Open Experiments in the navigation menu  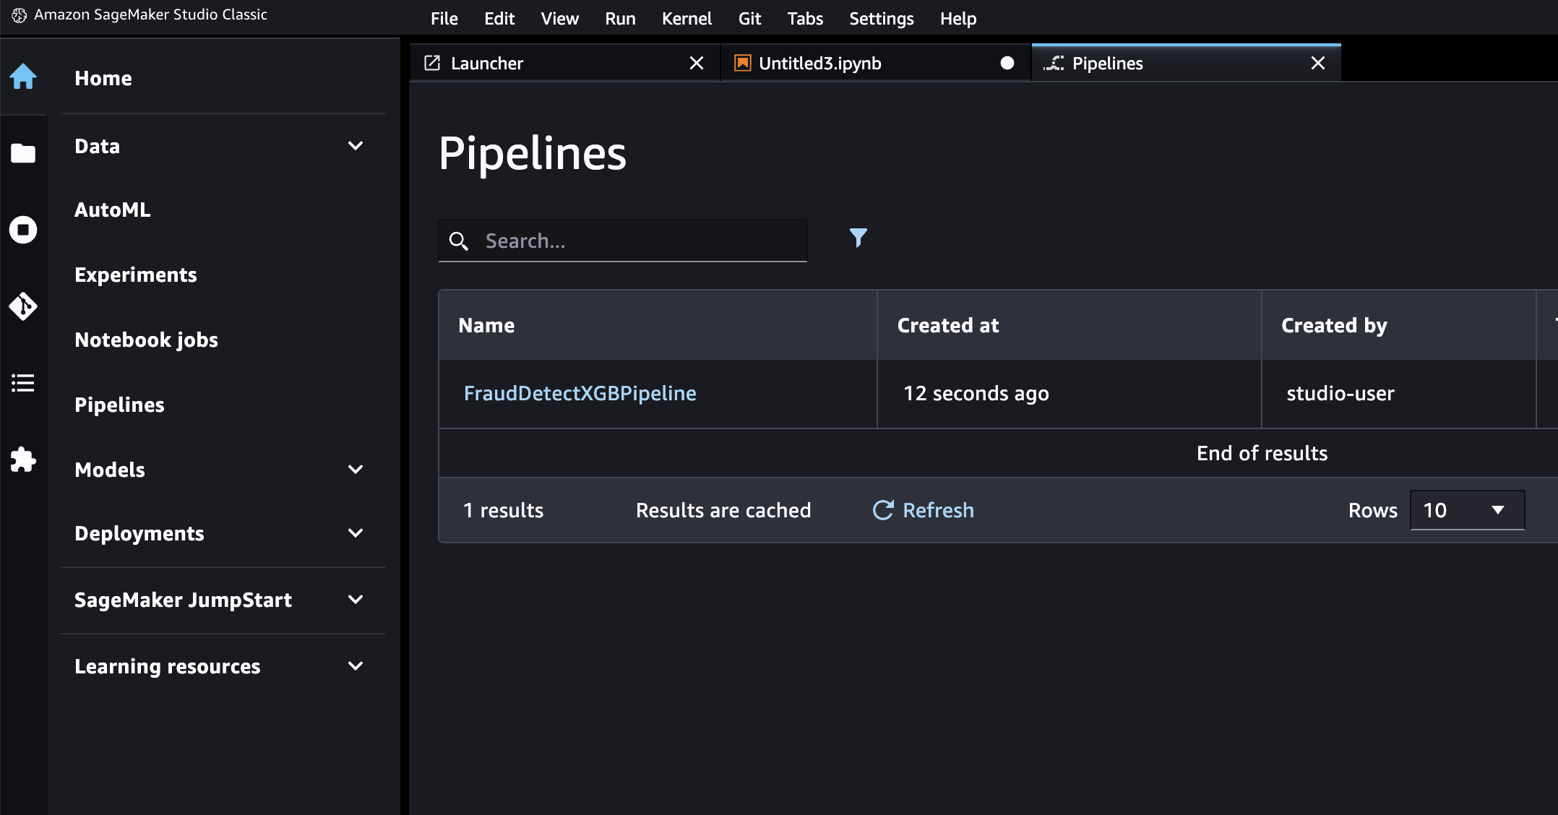136,275
